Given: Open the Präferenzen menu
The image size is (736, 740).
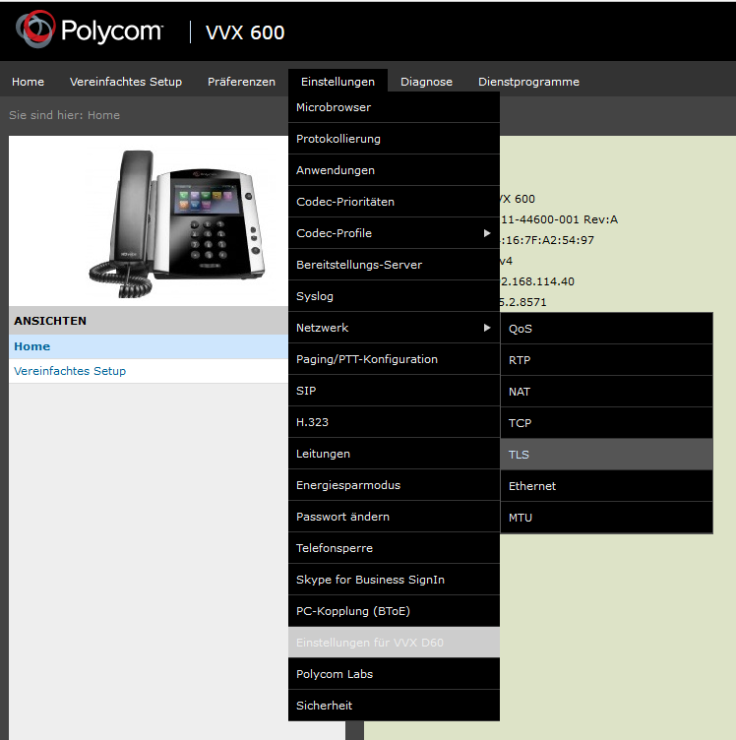Looking at the screenshot, I should click(241, 82).
